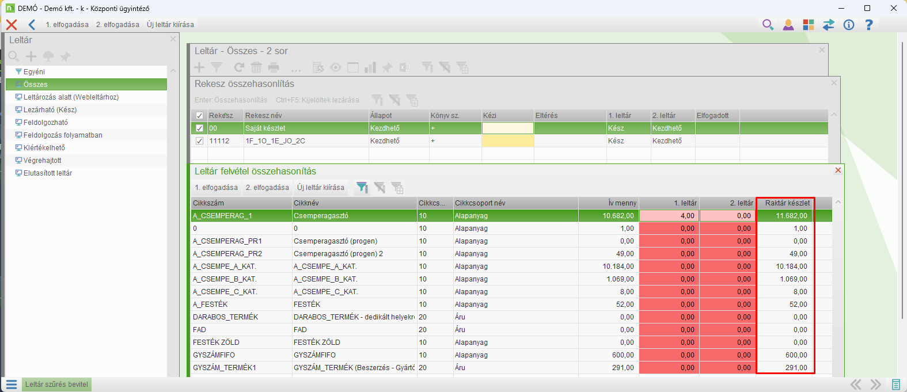Toggle the select-all checkbox in Rekesz header

[199, 116]
